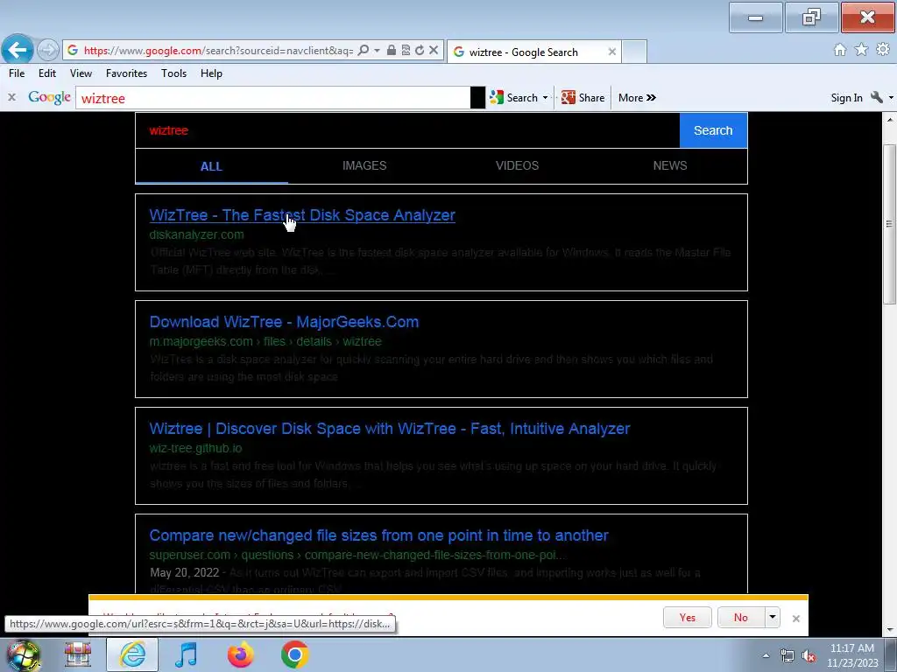897x672 pixels.
Task: Expand the toolbar Search dropdown arrow
Action: point(545,98)
